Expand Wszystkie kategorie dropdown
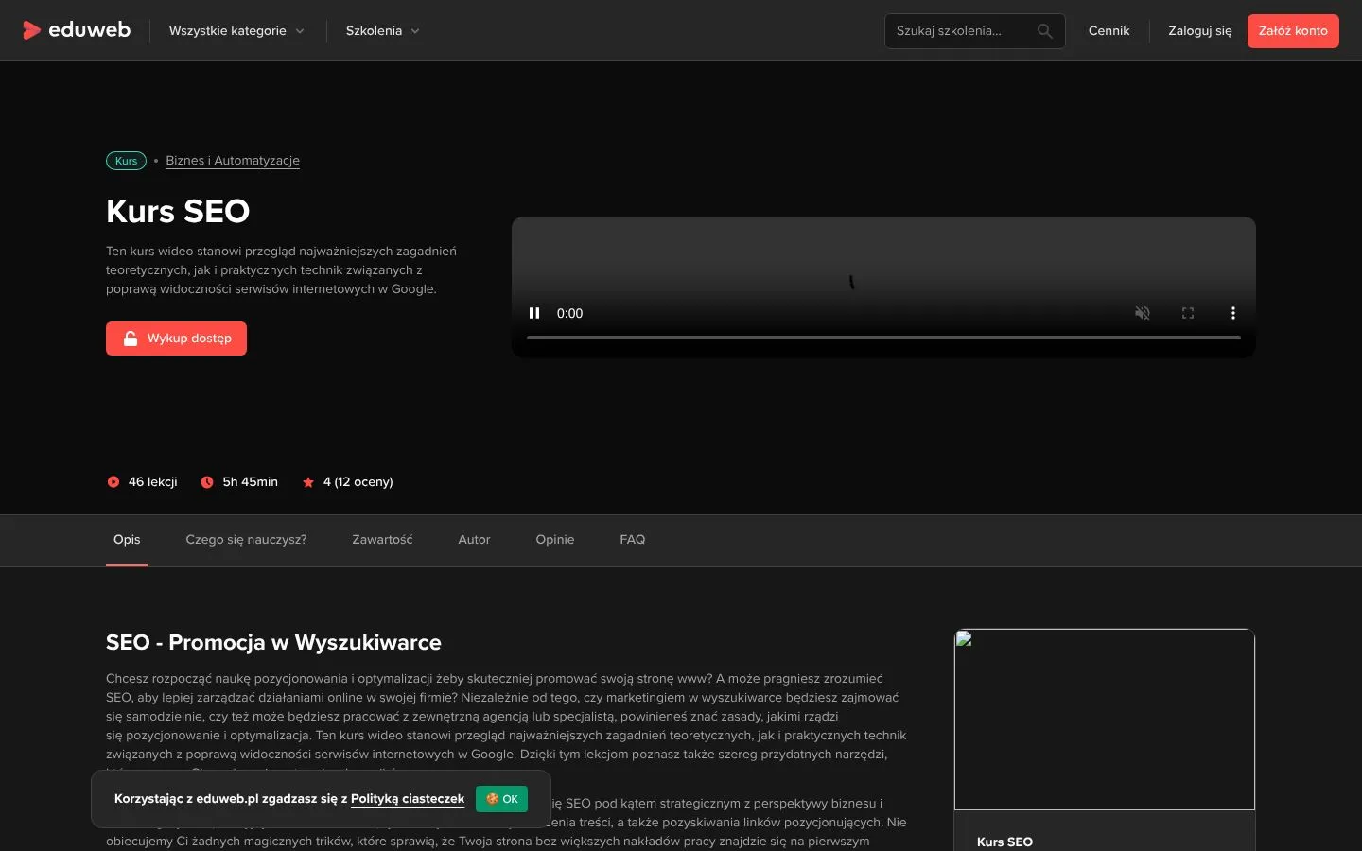Screen dimensions: 1362x851 point(236,31)
